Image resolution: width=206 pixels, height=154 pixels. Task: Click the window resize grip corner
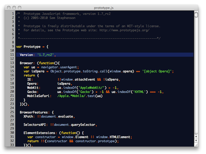click(196, 145)
